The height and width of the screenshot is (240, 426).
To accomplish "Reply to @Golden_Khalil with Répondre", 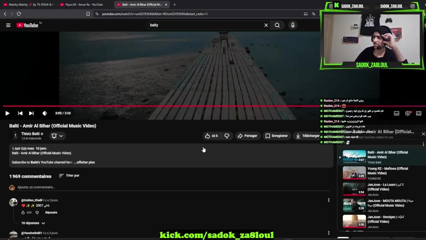I will pos(51,213).
